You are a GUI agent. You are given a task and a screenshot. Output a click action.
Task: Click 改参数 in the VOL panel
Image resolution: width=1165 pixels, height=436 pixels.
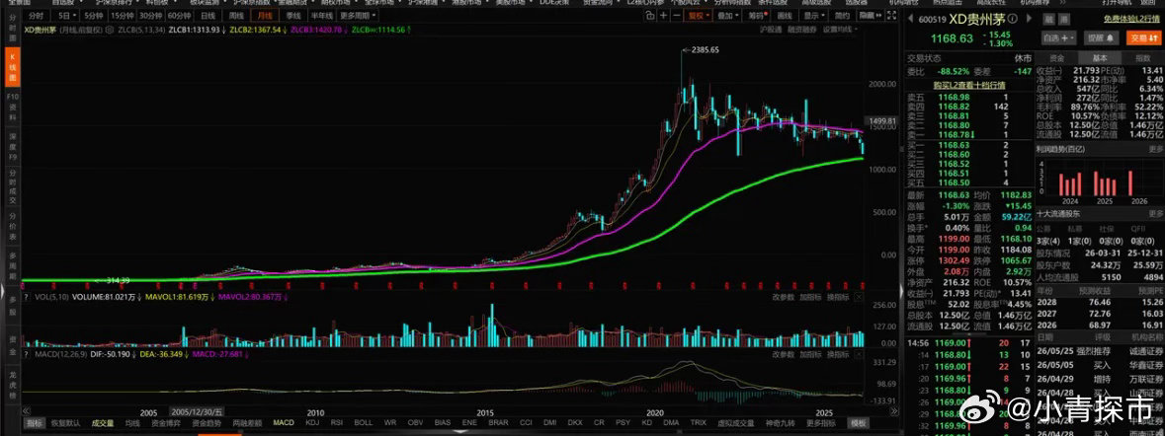pyautogui.click(x=784, y=297)
